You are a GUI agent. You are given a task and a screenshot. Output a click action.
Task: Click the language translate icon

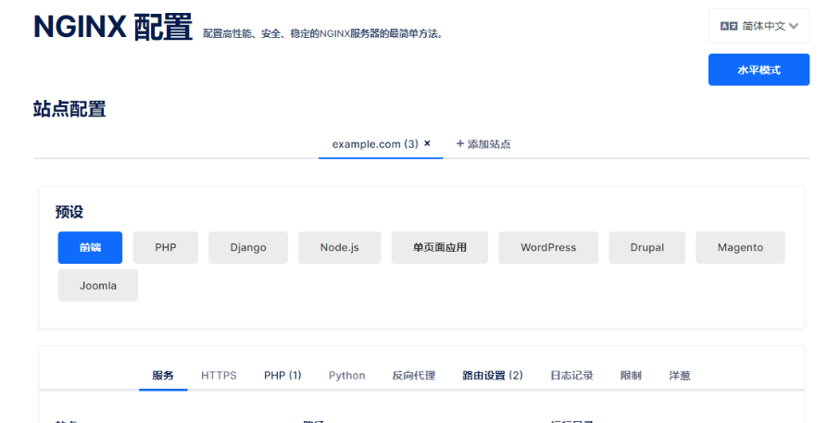(729, 26)
